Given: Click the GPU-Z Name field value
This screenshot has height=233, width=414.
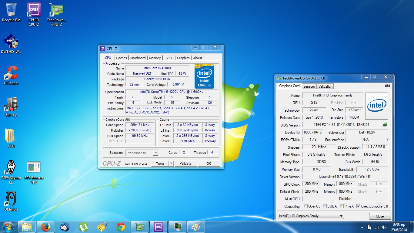Looking at the screenshot, I should (333, 95).
